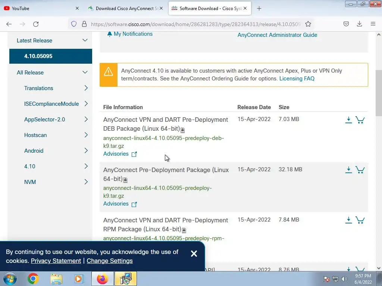Open the Change Settings cookie link

pyautogui.click(x=110, y=261)
